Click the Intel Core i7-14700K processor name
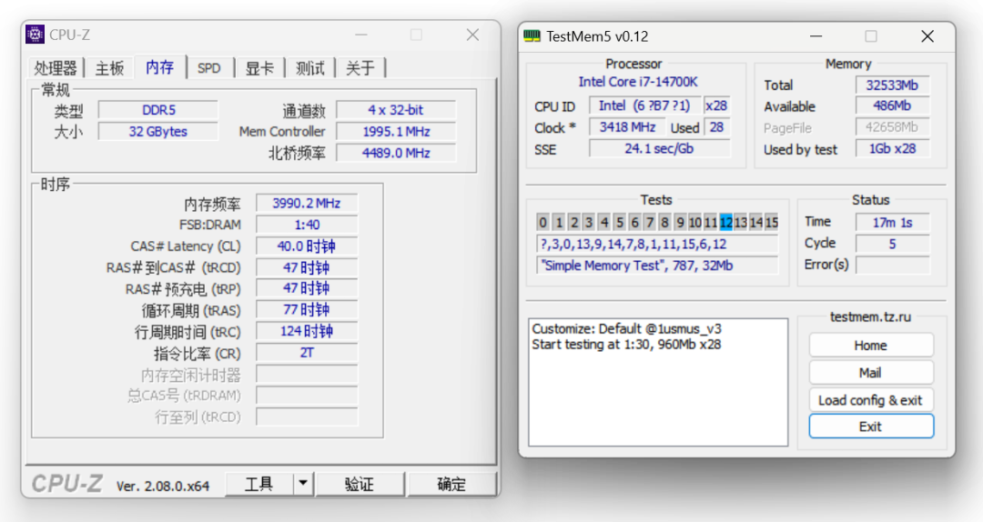The height and width of the screenshot is (522, 983). click(x=637, y=82)
